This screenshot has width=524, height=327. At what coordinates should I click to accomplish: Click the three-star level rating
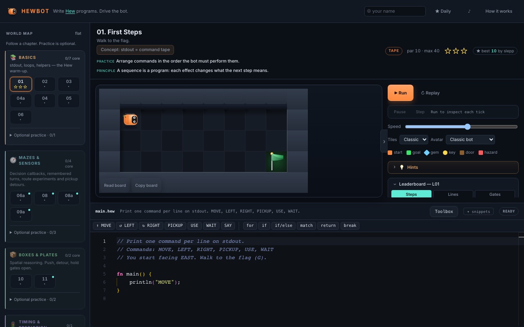point(456,51)
